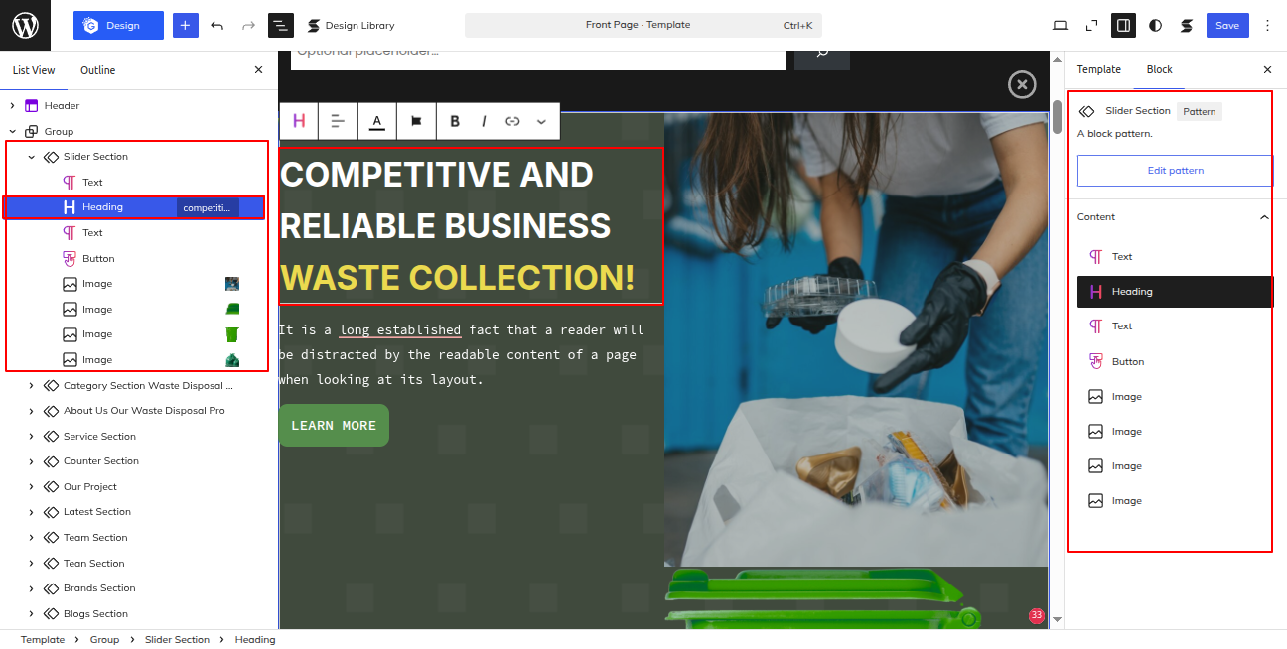Select the Team Section row
Screen dimensions: 1287x649
(139, 538)
